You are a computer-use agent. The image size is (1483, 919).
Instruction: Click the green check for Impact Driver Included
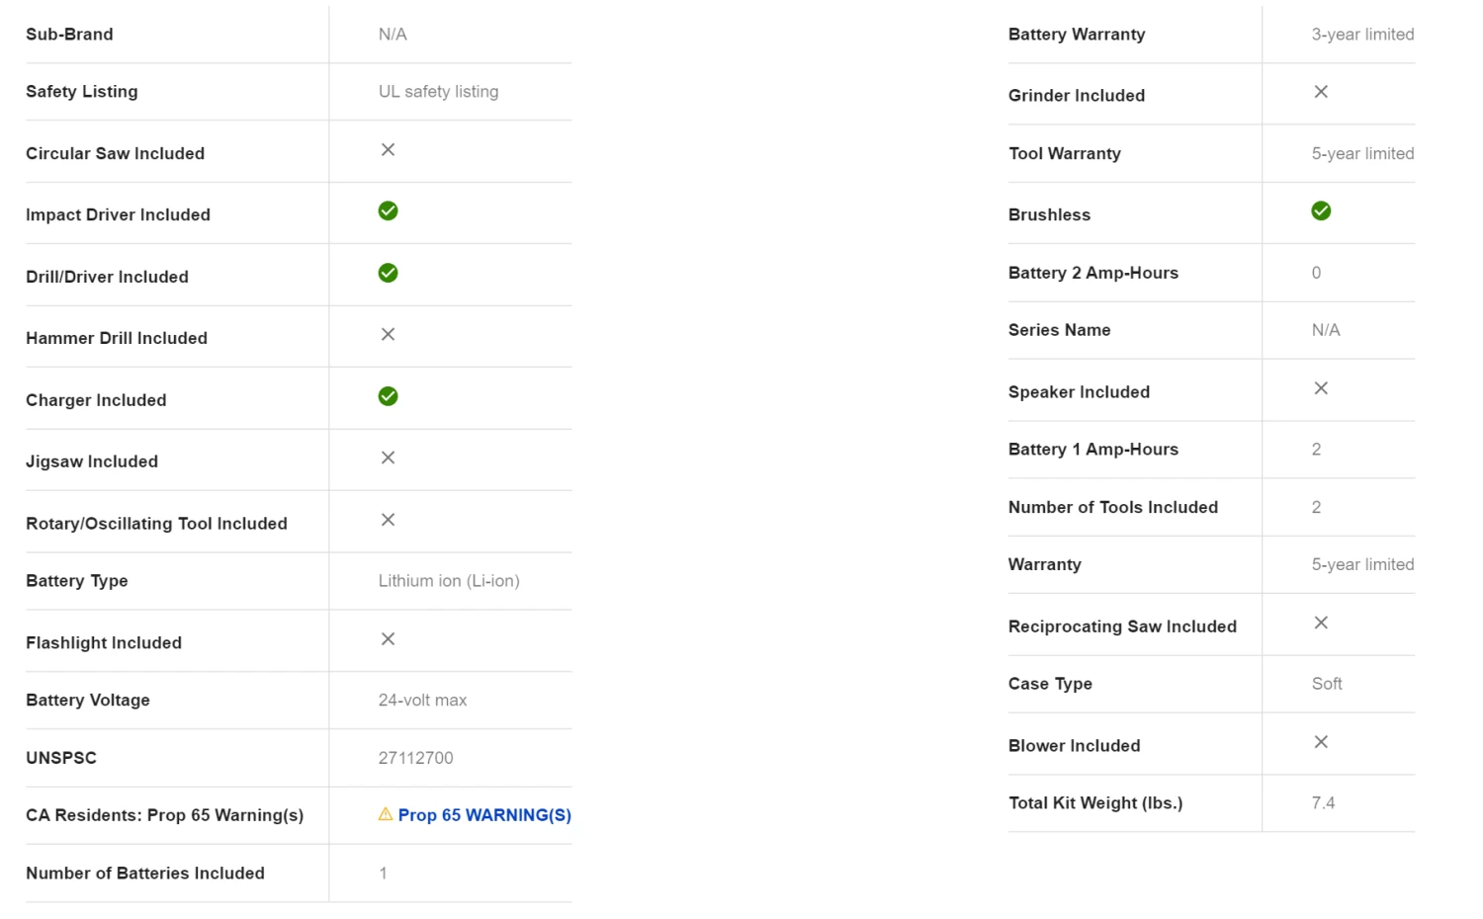[388, 210]
